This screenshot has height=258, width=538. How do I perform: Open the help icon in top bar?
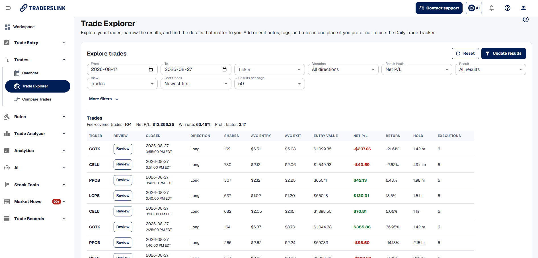508,8
